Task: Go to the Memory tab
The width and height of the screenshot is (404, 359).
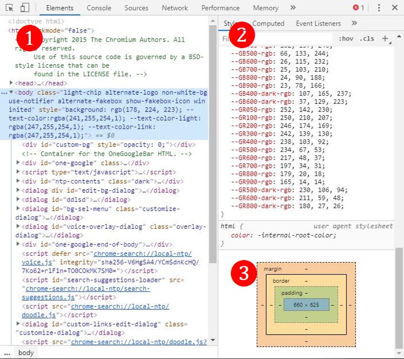Action: click(x=266, y=8)
